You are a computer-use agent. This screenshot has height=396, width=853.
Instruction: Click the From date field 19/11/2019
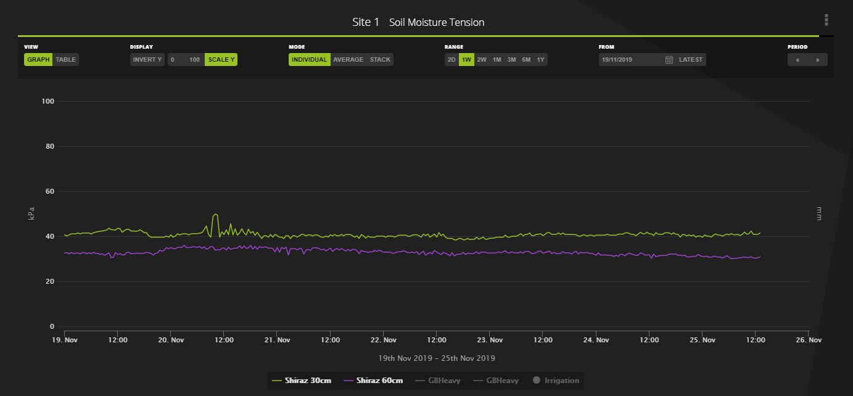click(x=630, y=60)
